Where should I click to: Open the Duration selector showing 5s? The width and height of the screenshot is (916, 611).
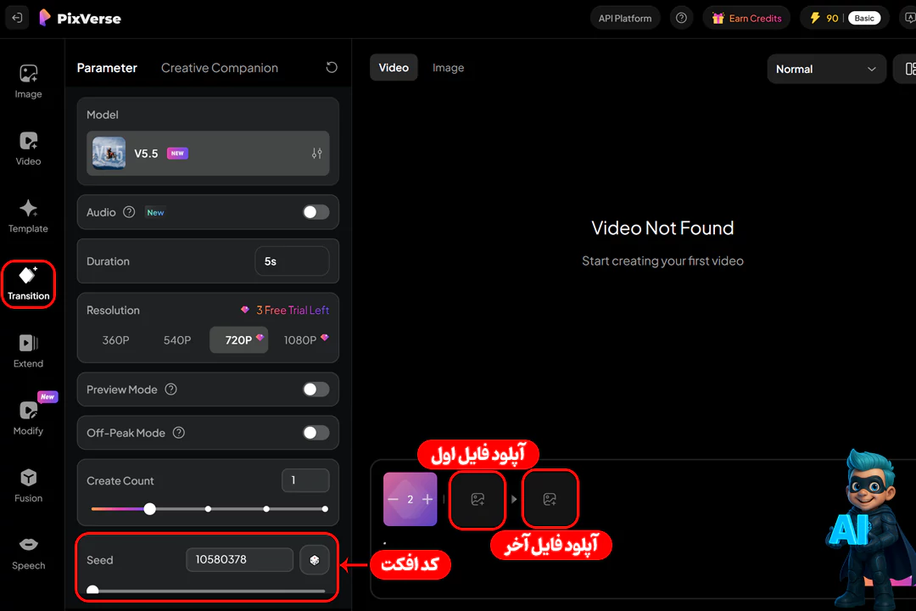click(x=292, y=261)
